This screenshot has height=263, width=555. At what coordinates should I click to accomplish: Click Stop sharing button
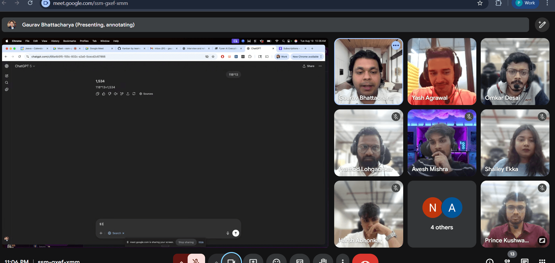tap(186, 242)
